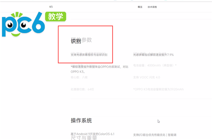Click the faded text 支持 VOOC 闪充 4.0

[x=147, y=77]
